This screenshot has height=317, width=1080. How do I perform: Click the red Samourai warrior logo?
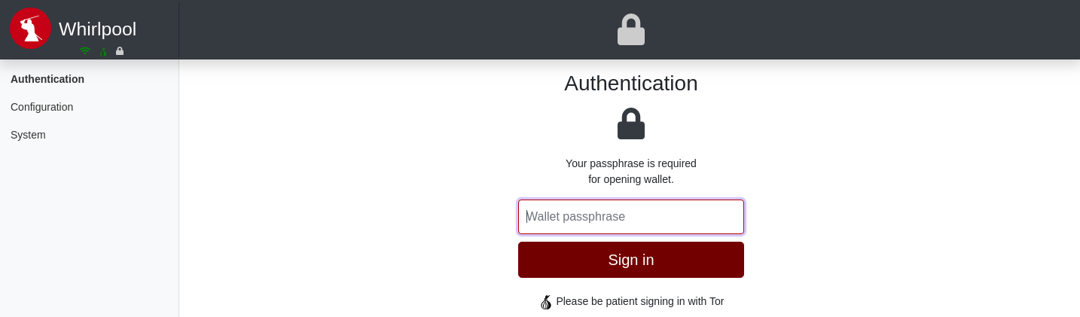click(x=30, y=29)
